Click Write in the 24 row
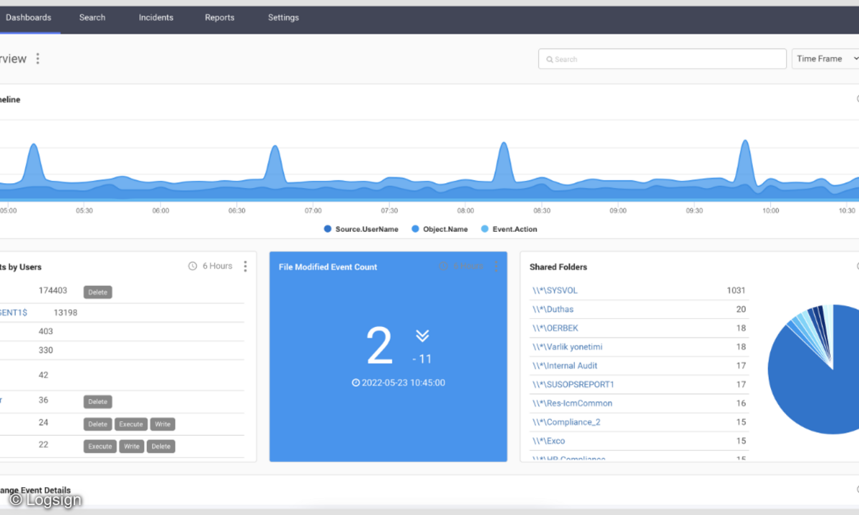859x515 pixels. (x=162, y=424)
